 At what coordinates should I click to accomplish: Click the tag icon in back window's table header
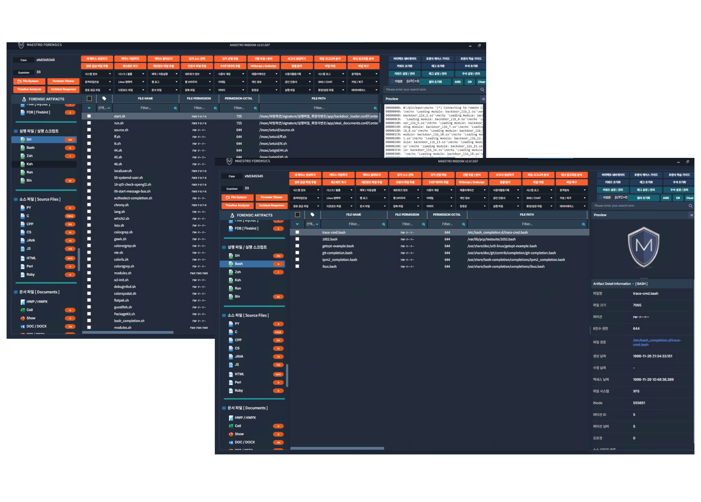point(104,98)
